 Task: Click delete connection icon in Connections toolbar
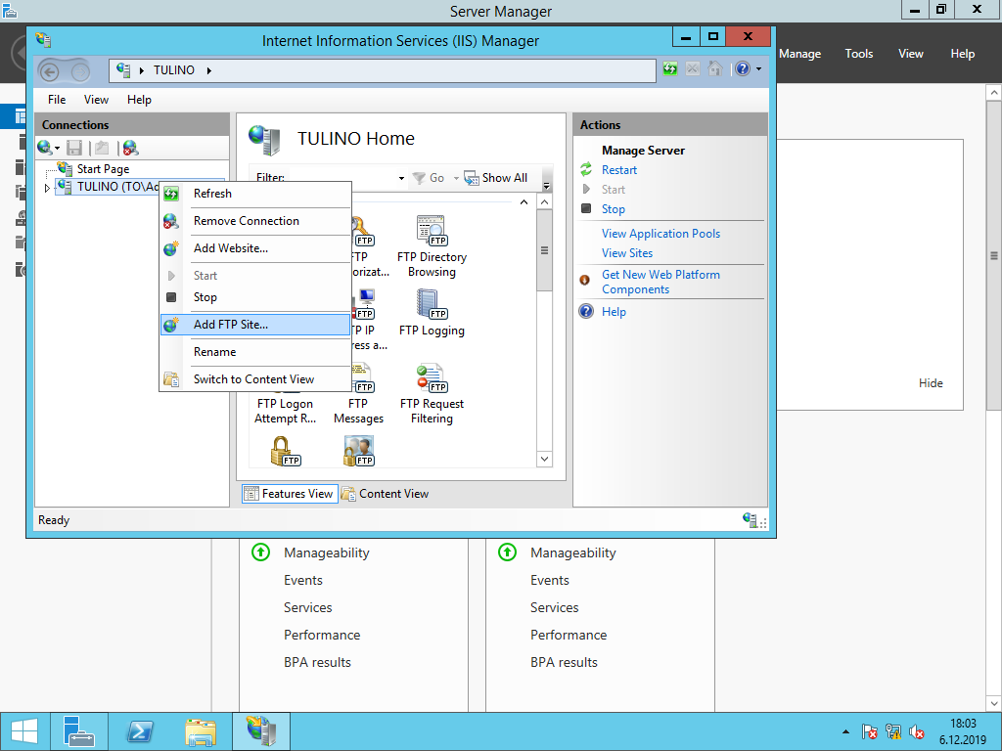point(130,149)
